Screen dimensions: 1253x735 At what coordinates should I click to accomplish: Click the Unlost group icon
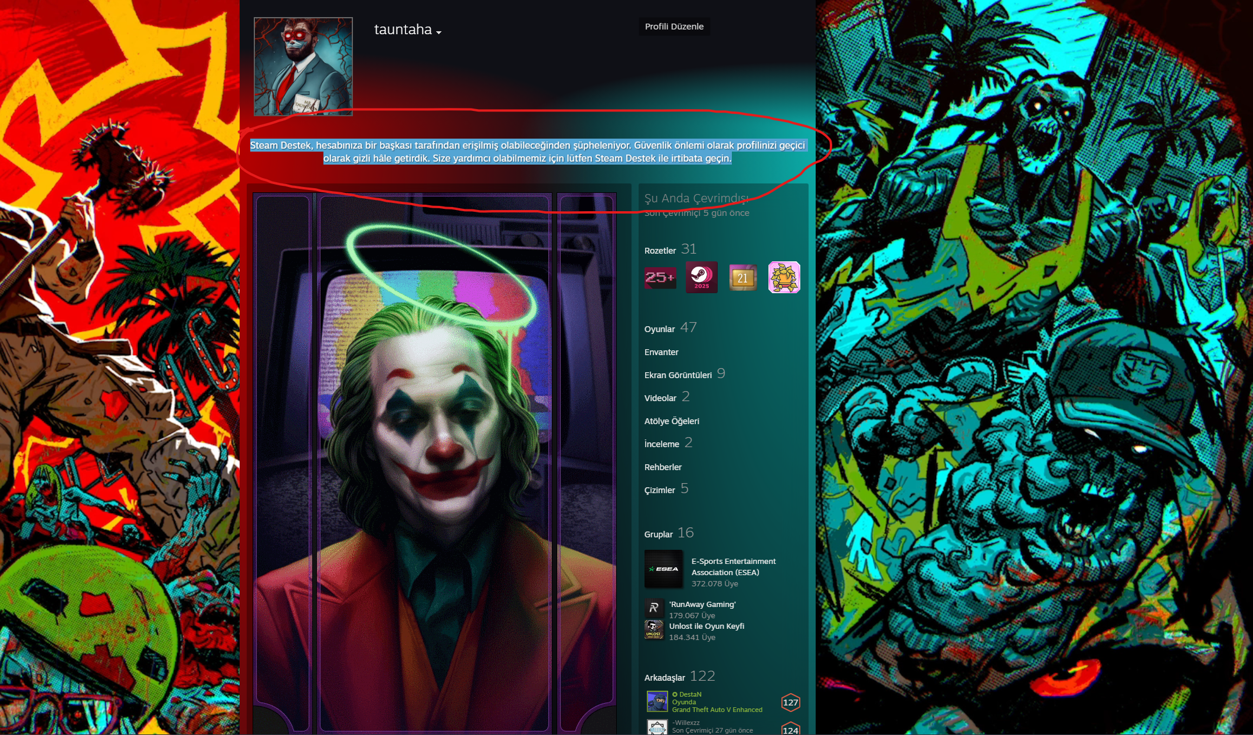coord(654,629)
